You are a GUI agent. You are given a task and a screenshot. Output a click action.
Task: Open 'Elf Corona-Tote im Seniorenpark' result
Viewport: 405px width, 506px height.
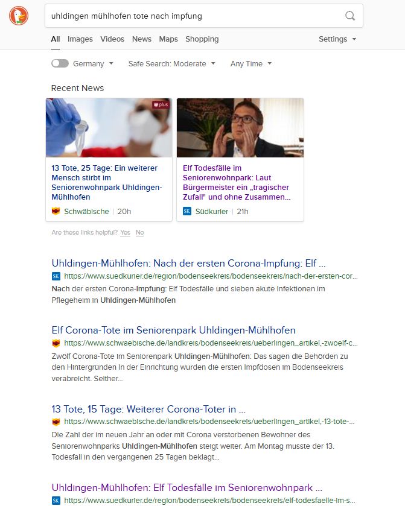[173, 330]
